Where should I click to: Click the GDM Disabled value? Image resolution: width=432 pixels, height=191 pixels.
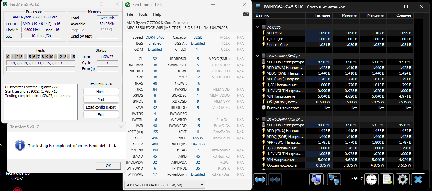155,49
